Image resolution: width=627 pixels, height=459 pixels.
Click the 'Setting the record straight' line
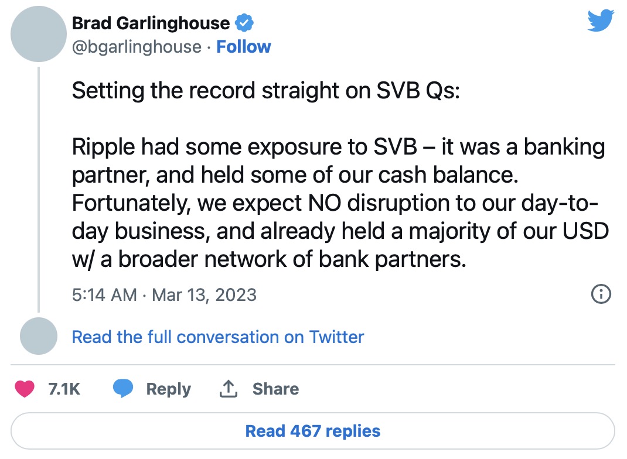tap(265, 91)
